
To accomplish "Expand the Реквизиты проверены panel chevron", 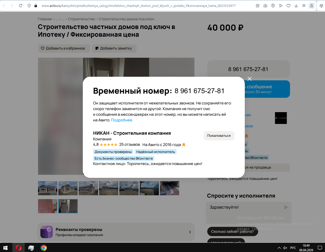I will point(190,232).
